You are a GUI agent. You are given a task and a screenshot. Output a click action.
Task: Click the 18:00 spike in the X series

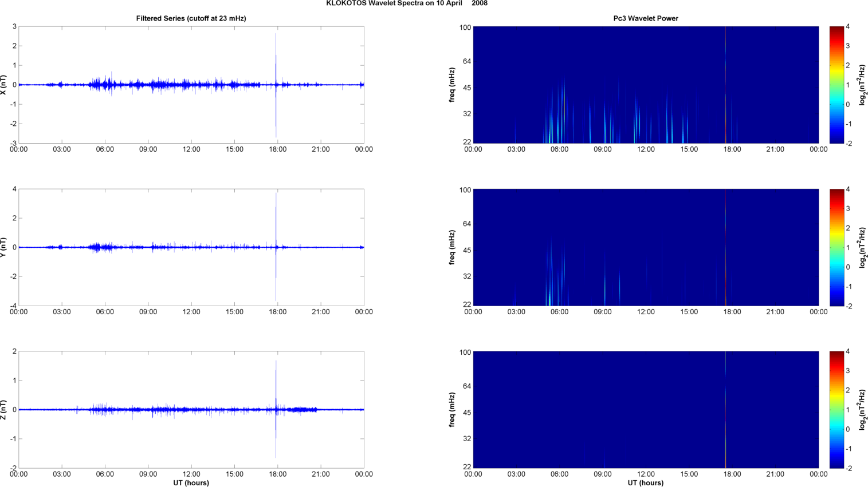tap(276, 57)
